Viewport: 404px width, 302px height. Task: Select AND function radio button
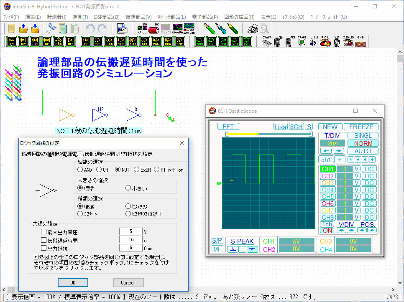[80, 170]
